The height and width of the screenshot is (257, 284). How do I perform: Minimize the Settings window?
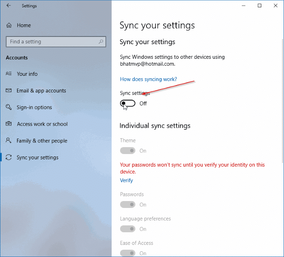click(x=243, y=6)
